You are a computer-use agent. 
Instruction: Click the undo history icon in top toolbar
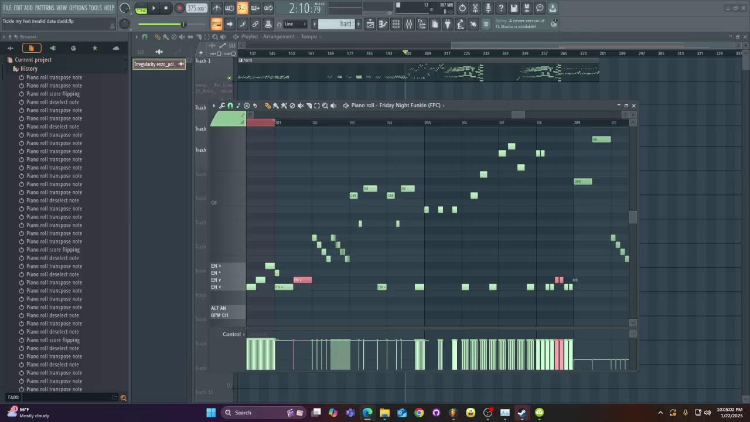point(462,8)
